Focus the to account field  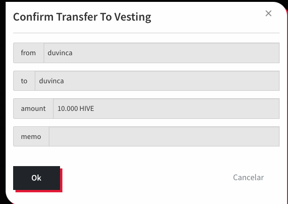[x=157, y=81]
